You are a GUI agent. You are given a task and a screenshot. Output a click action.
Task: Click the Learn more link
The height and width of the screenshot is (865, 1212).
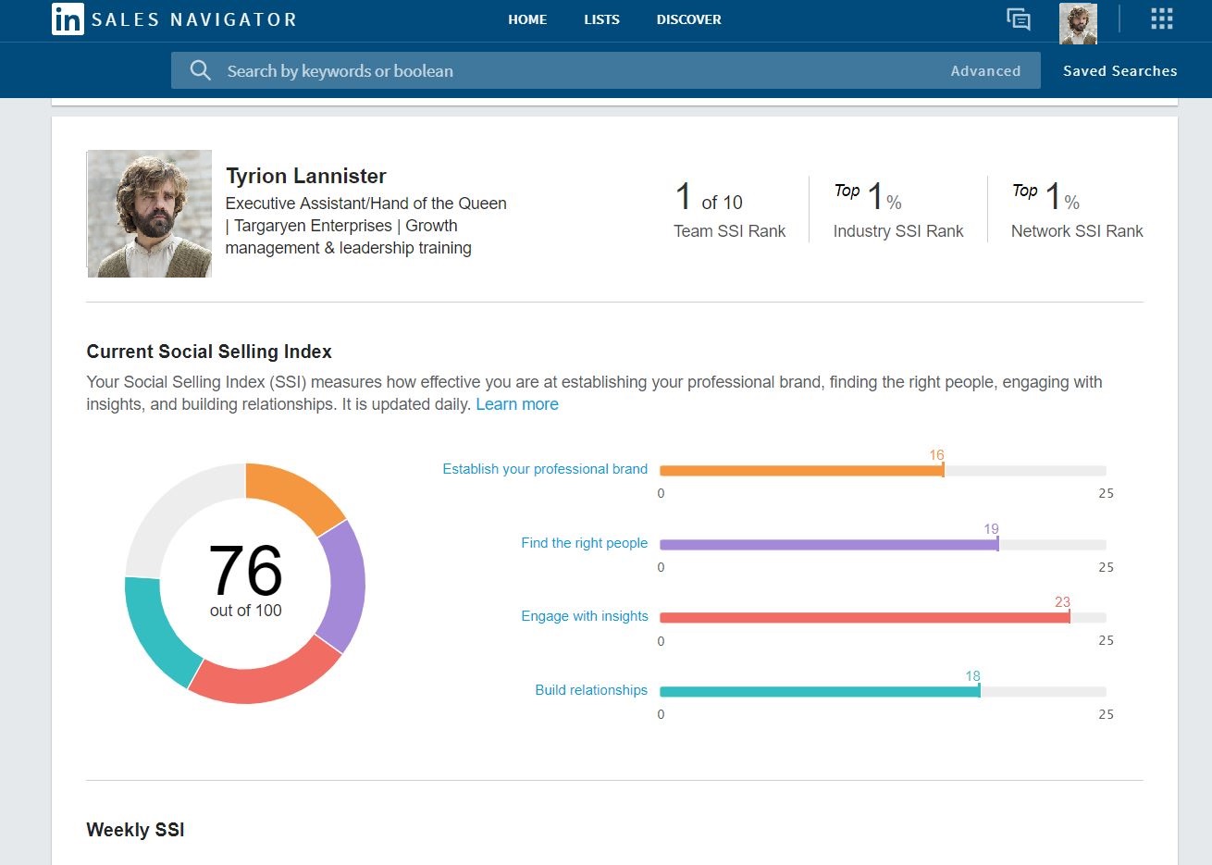[x=517, y=404]
